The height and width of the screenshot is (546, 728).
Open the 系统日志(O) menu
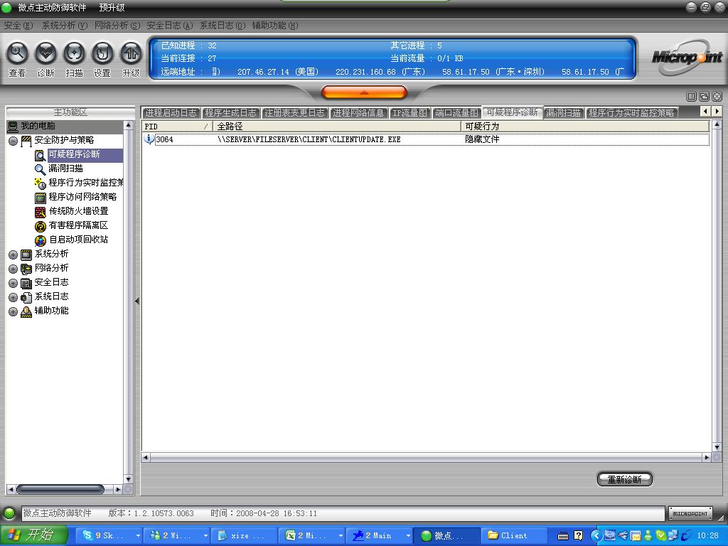tap(223, 26)
